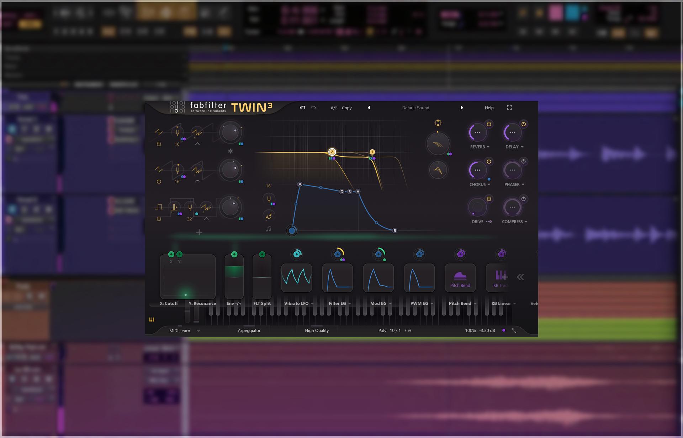Click oscillator 1 volume knob

coord(230,132)
